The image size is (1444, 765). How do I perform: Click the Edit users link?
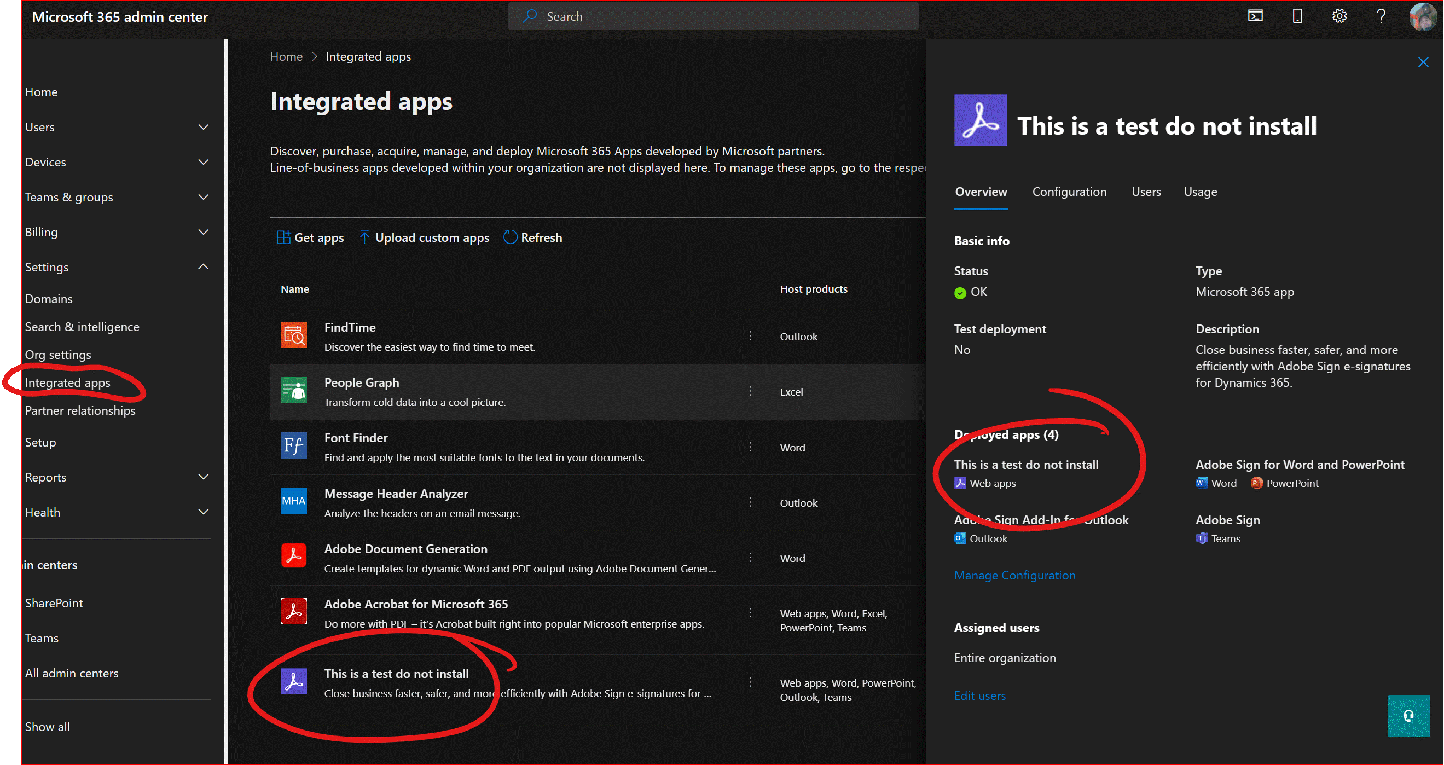[979, 695]
